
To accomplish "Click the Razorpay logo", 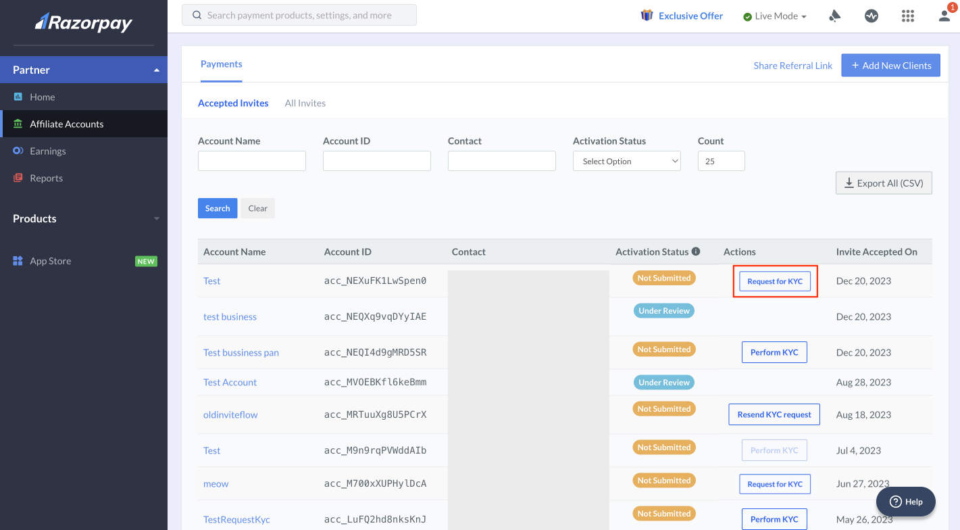I will click(84, 22).
